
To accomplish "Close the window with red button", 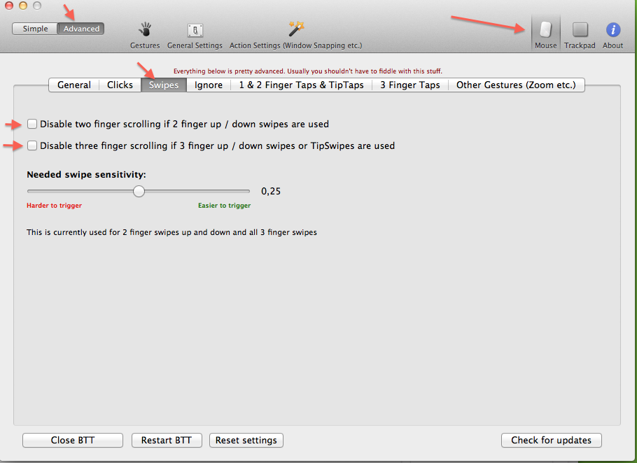I will point(9,6).
